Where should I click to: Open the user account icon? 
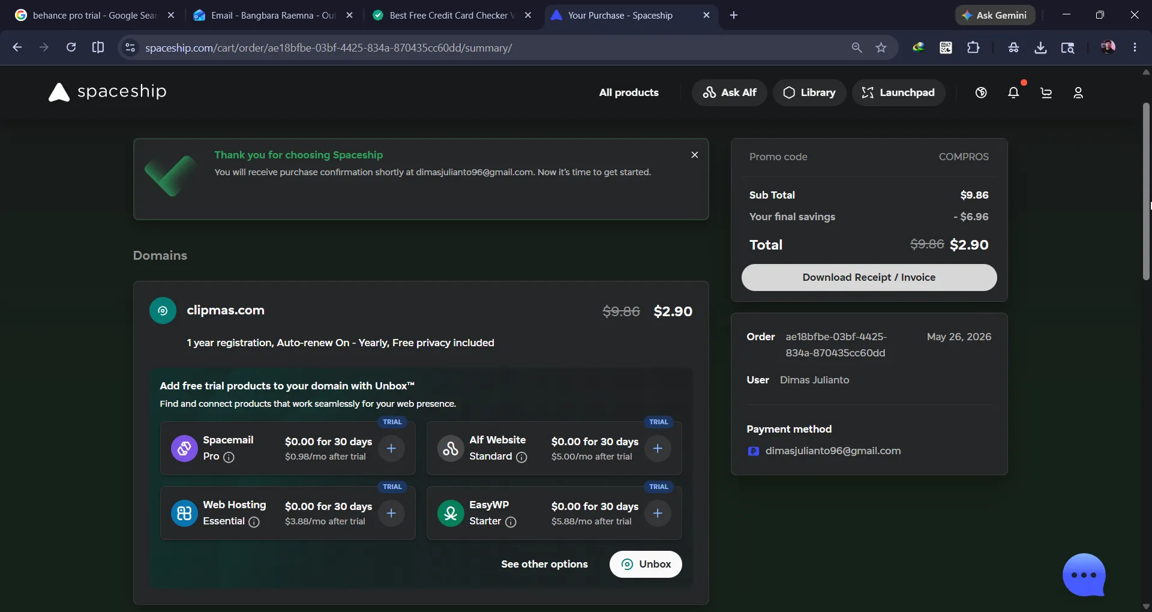1078,92
